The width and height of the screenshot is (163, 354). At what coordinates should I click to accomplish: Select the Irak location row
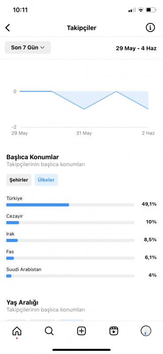pos(81,238)
